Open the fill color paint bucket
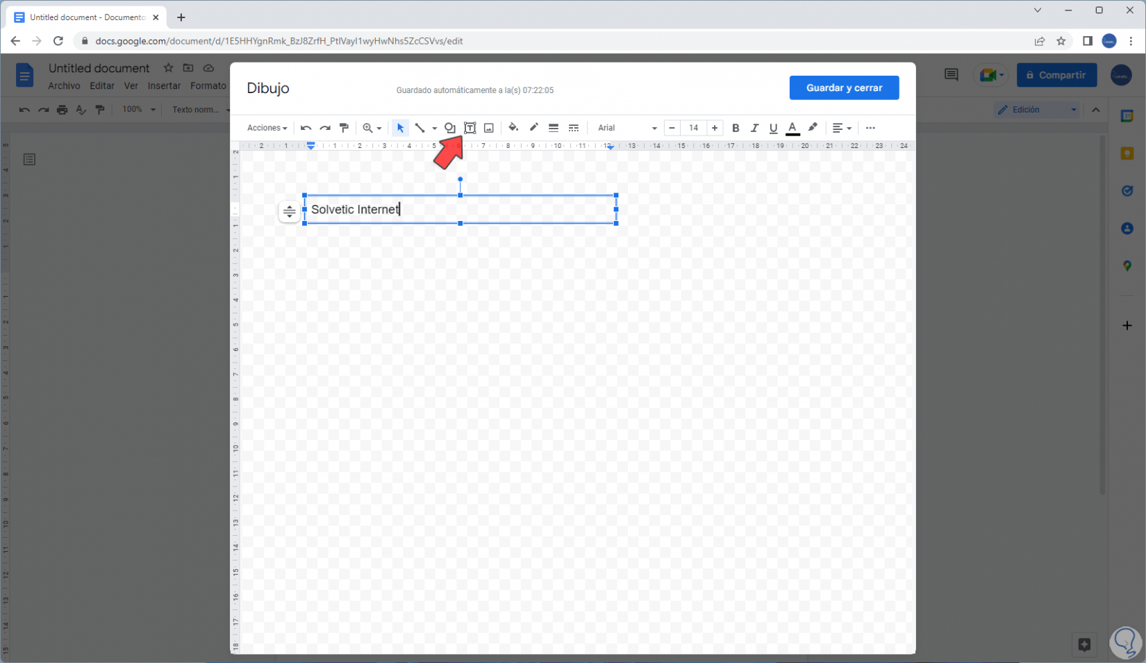1146x663 pixels. point(513,128)
